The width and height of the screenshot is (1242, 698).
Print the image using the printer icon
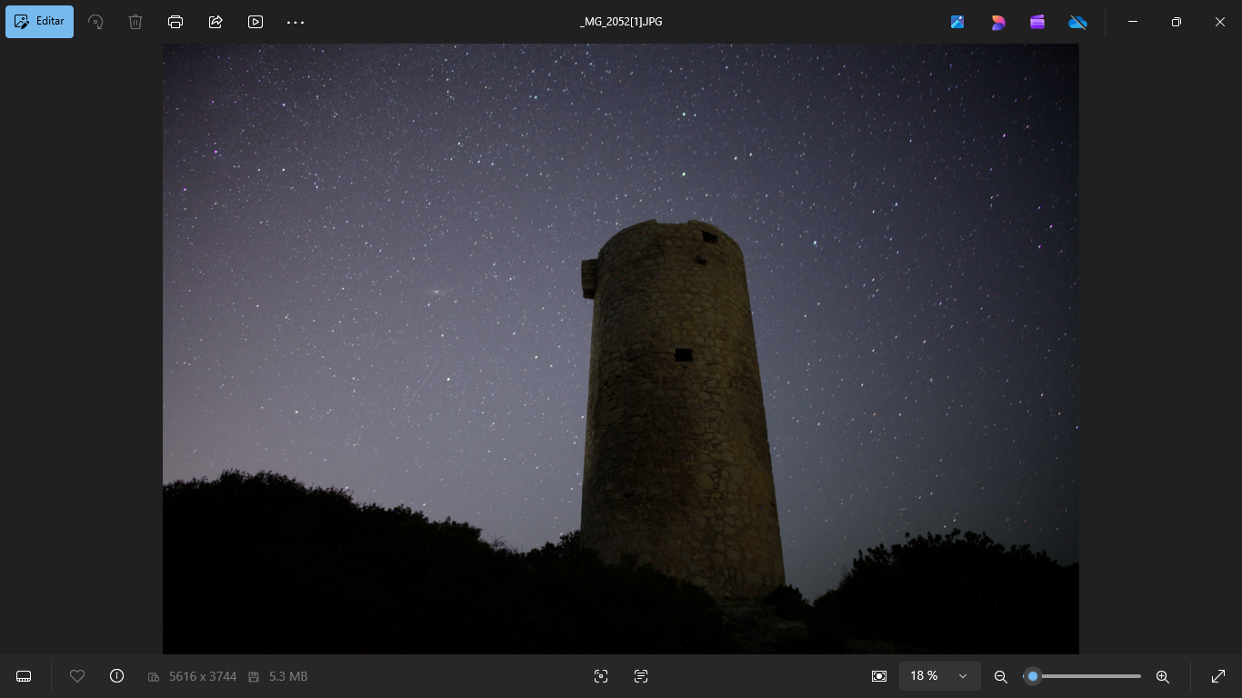click(175, 22)
